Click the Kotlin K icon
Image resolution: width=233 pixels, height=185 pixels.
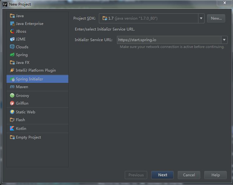click(12, 129)
